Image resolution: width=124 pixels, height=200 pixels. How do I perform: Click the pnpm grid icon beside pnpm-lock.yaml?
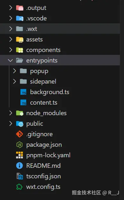click(19, 155)
